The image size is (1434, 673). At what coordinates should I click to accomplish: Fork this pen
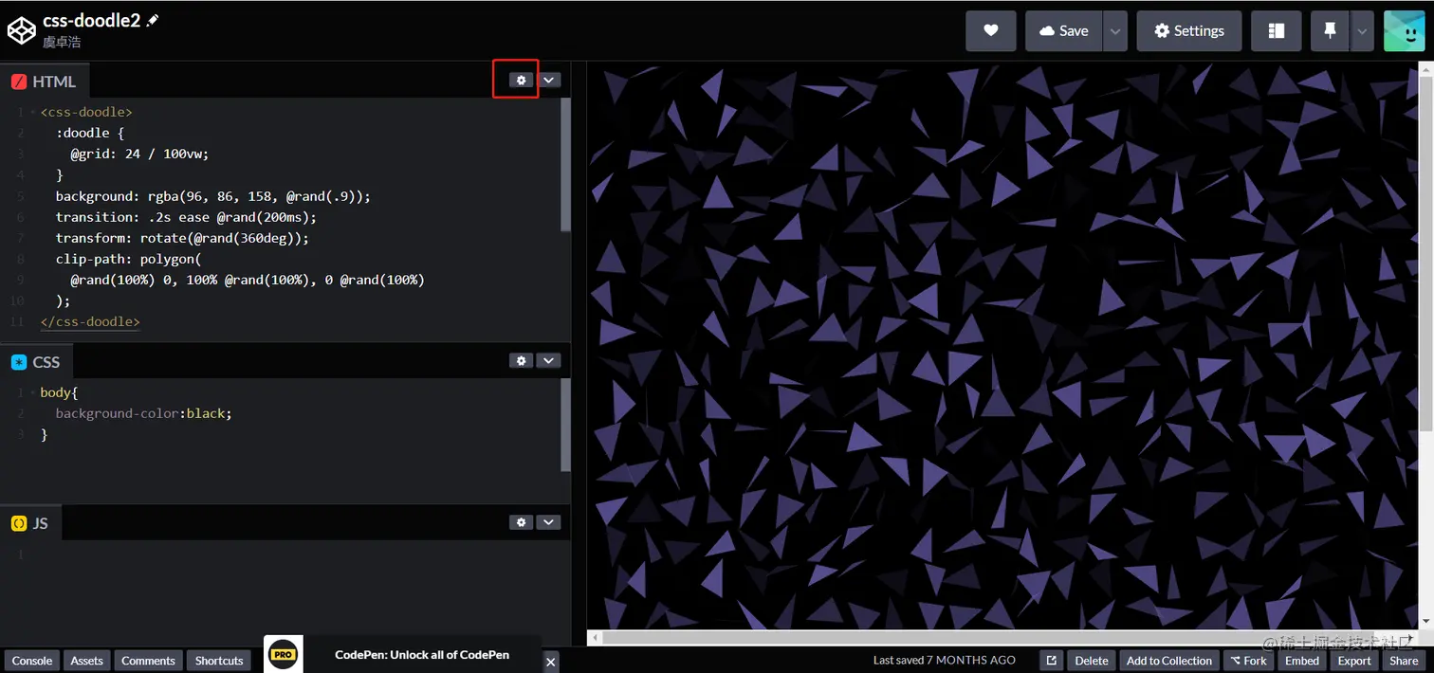[1248, 661]
